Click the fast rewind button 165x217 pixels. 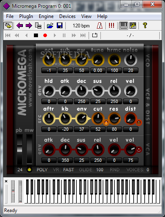(x=17, y=36)
